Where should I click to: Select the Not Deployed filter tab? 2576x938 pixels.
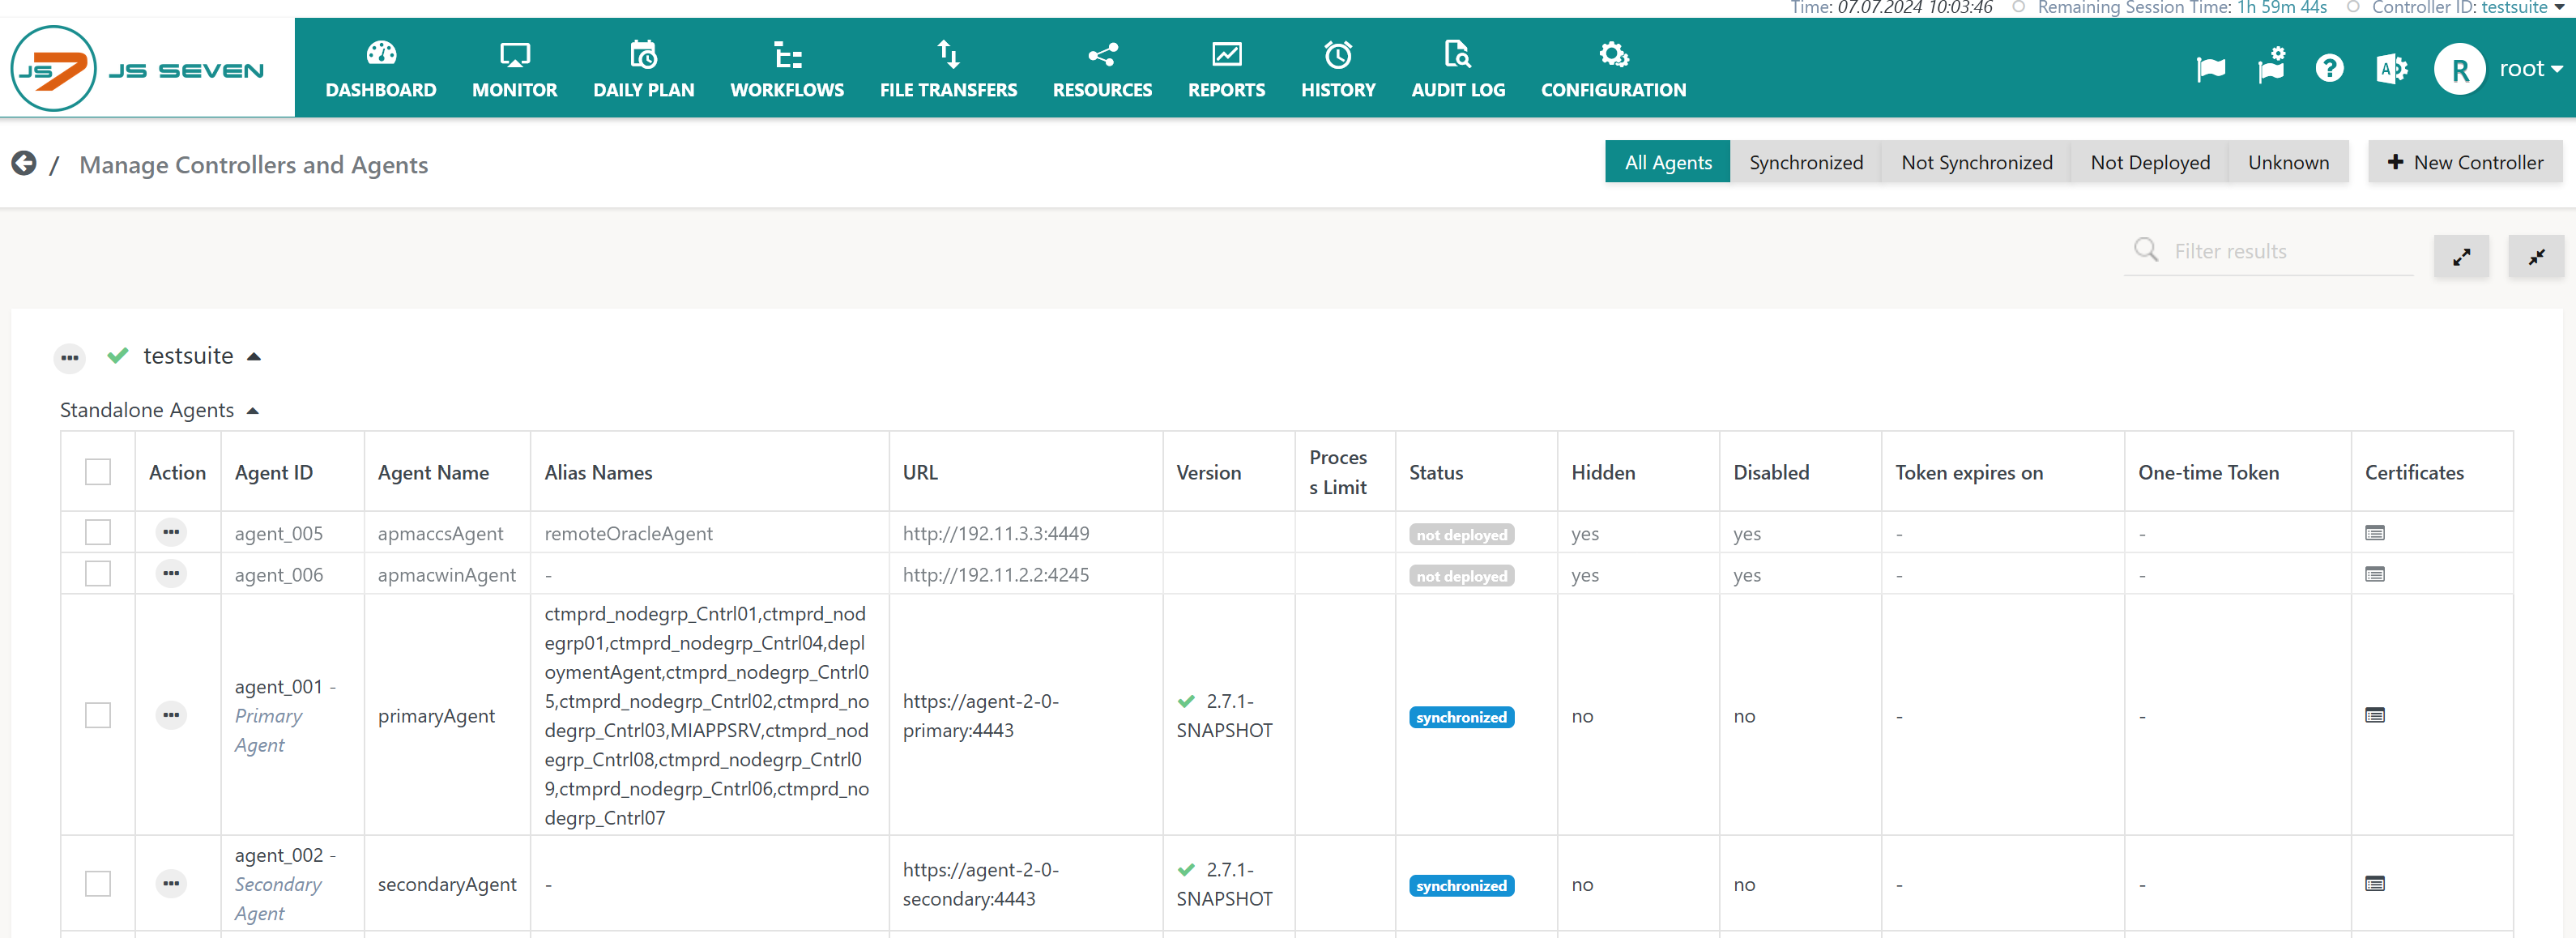point(2150,162)
